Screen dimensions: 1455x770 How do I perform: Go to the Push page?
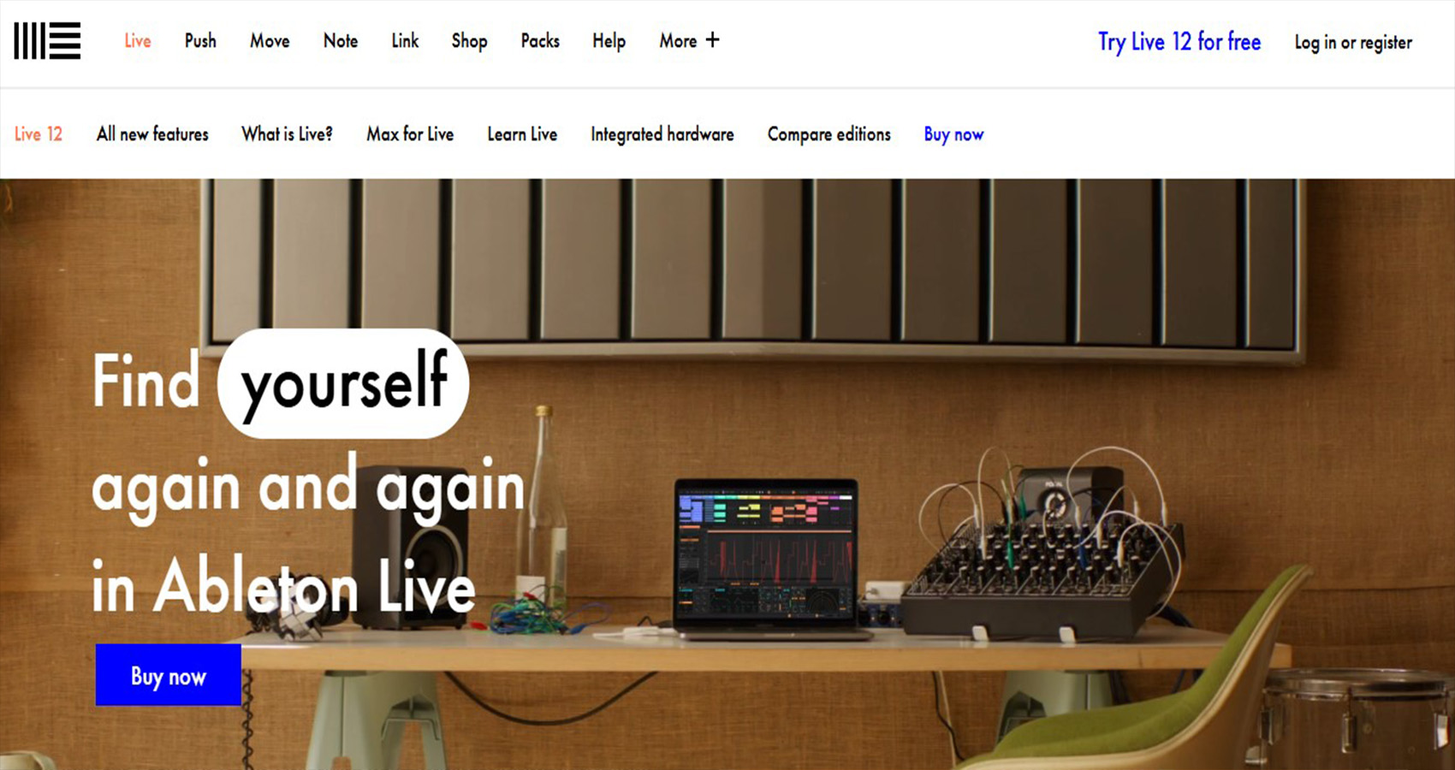(200, 41)
